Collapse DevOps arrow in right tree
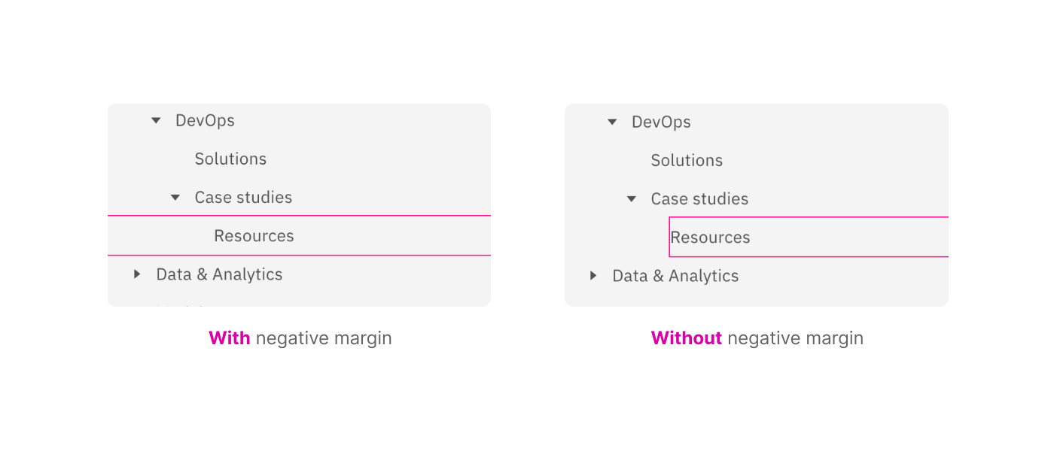The image size is (1054, 451). 612,122
